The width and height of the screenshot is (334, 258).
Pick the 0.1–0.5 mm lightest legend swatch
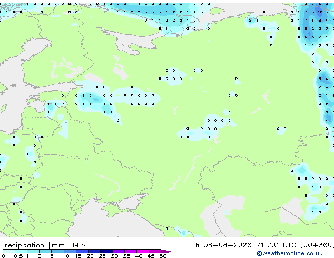pyautogui.click(x=9, y=251)
